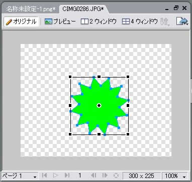The image size is (192, 182).
Task: Click the bottom-right selection handle of the star
Action: (x=128, y=134)
